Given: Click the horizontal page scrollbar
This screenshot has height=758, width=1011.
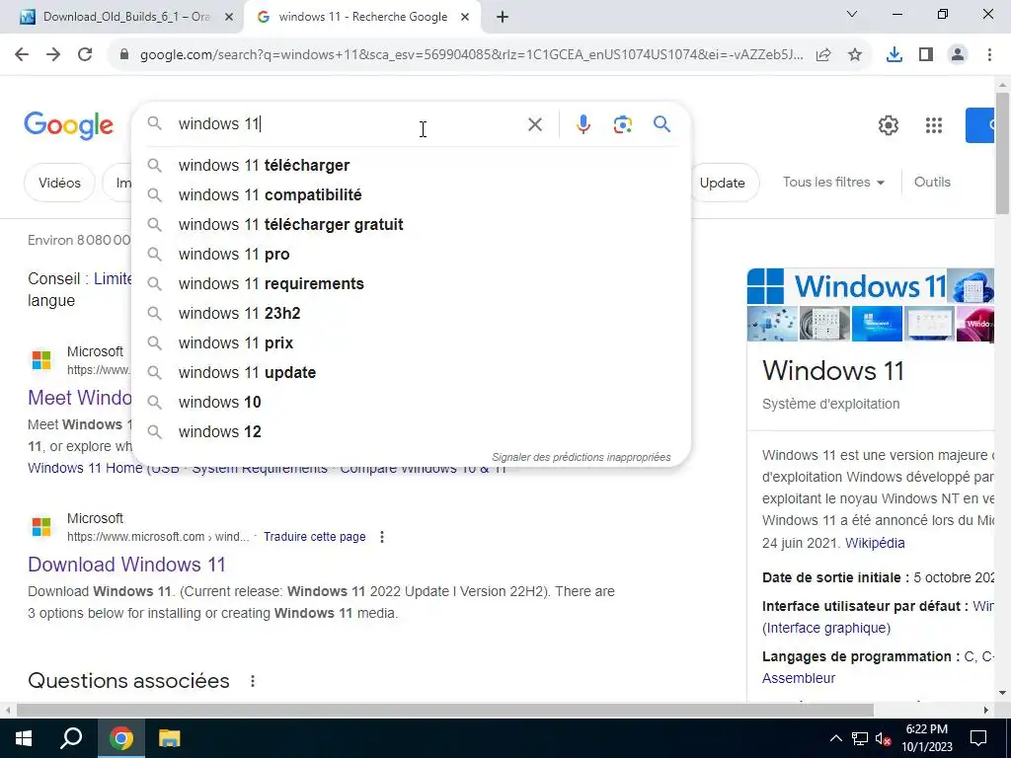Looking at the screenshot, I should tap(445, 711).
